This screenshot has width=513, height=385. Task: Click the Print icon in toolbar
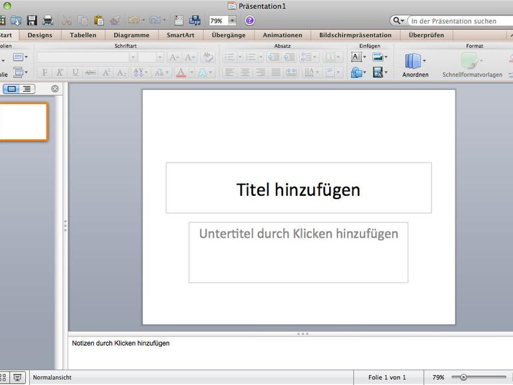pyautogui.click(x=48, y=21)
